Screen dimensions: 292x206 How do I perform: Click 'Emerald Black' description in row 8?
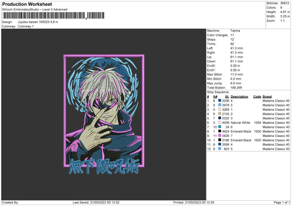pos(241,132)
